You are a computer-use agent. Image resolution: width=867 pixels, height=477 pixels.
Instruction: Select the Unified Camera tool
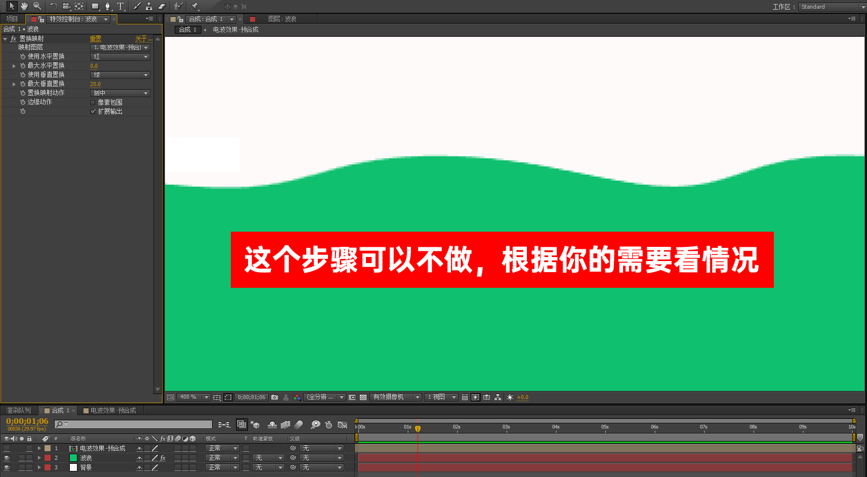point(66,6)
